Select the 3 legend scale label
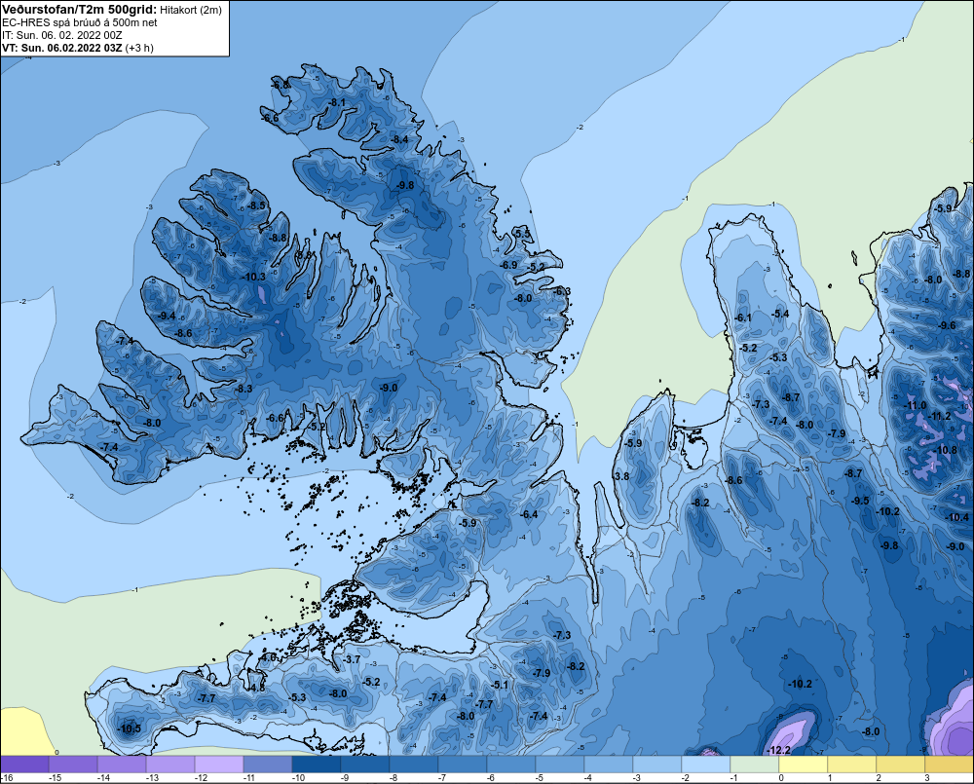The image size is (974, 784). [x=927, y=778]
